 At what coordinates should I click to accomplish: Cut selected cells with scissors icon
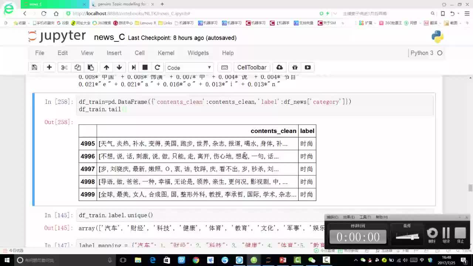(64, 67)
